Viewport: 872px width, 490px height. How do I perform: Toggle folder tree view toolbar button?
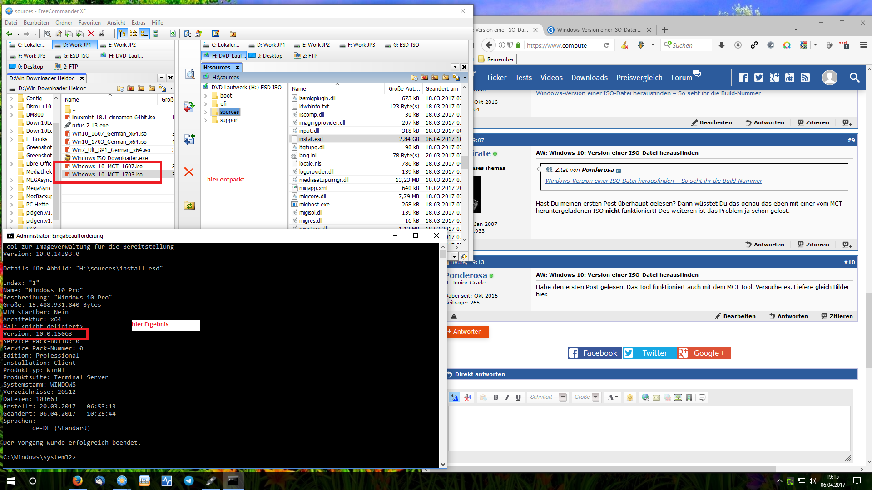(x=122, y=34)
